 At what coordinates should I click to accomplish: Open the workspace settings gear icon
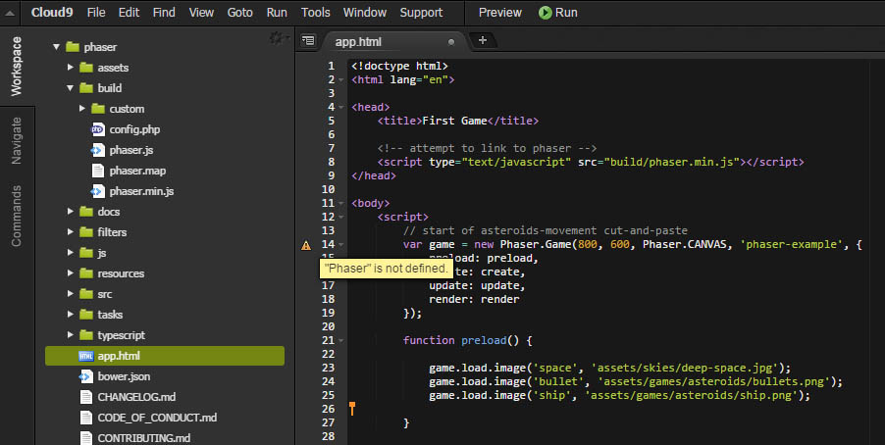pos(276,38)
